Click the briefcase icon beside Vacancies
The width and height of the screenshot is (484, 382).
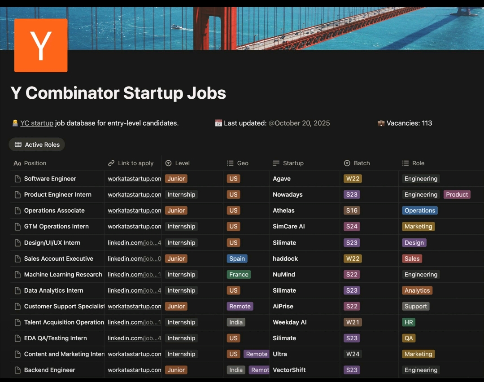click(381, 123)
